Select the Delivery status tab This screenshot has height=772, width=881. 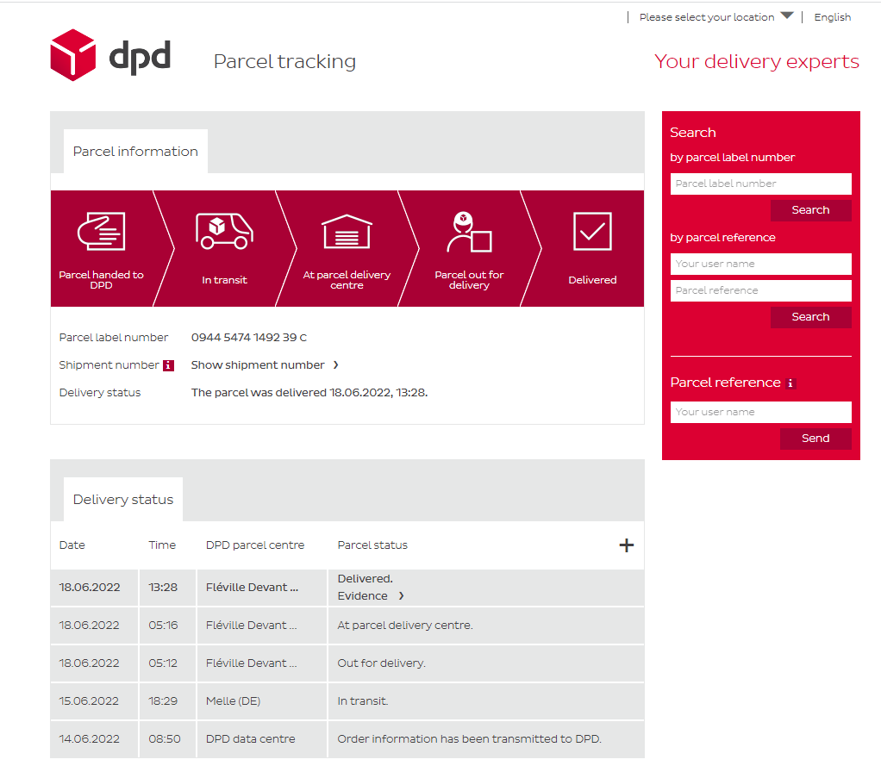[x=123, y=500]
